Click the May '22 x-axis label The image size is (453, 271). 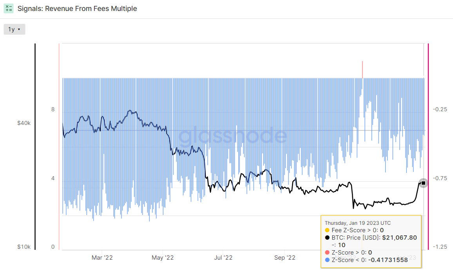click(x=162, y=258)
